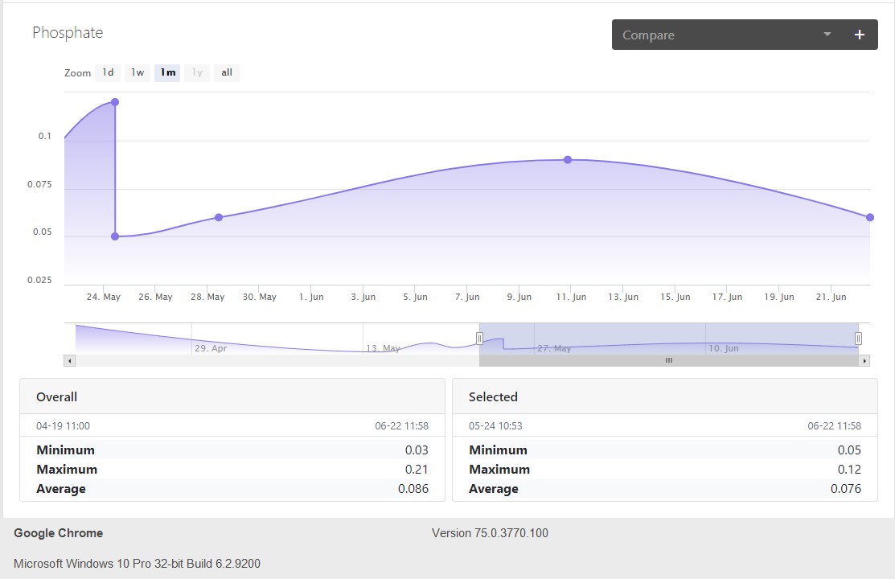Click the last data point after 21 Jun
Viewport: 895px width, 579px height.
pyautogui.click(x=870, y=218)
